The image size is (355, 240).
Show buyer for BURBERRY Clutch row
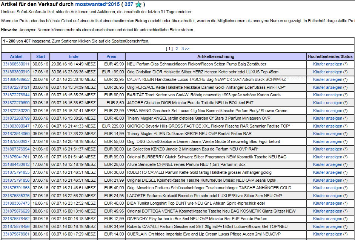327,157
